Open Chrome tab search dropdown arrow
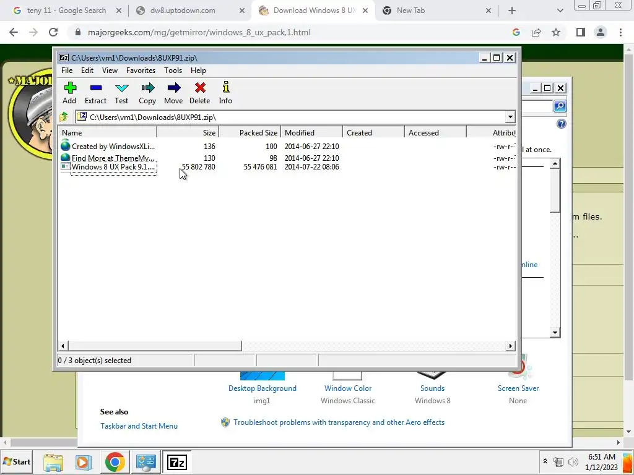Screen dimensions: 634x475 560,11
